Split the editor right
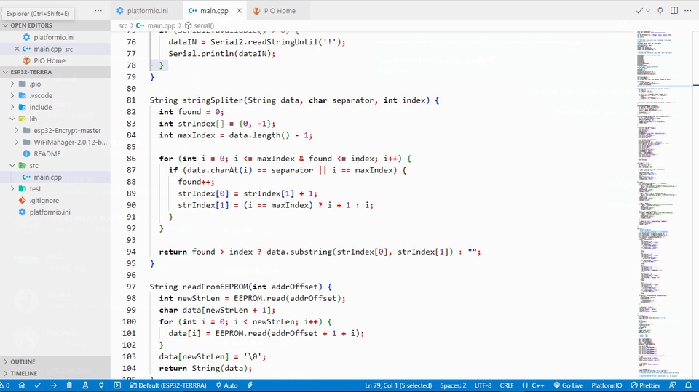The height and width of the screenshot is (392, 699). (x=674, y=11)
